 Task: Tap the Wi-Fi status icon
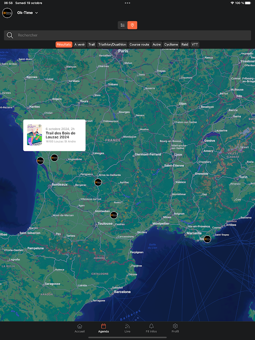(x=232, y=3)
